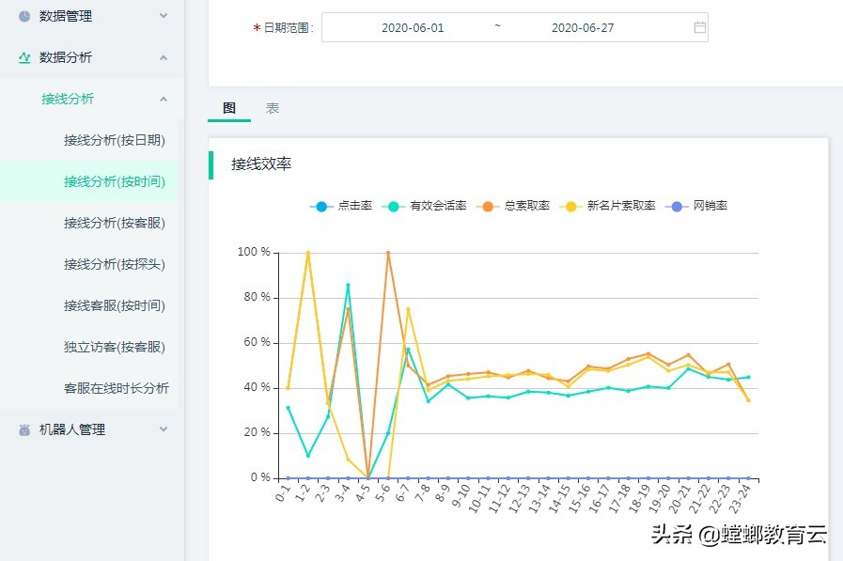Select the 图 tab
843x561 pixels.
tap(228, 108)
